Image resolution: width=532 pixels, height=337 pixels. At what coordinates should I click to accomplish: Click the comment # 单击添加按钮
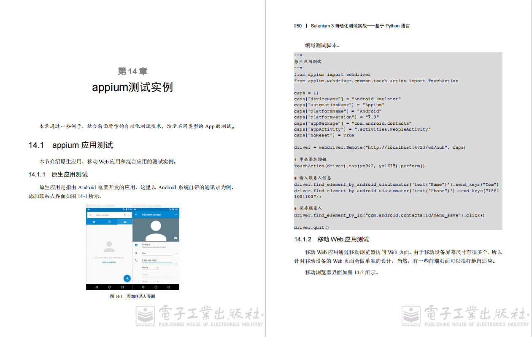(310, 160)
